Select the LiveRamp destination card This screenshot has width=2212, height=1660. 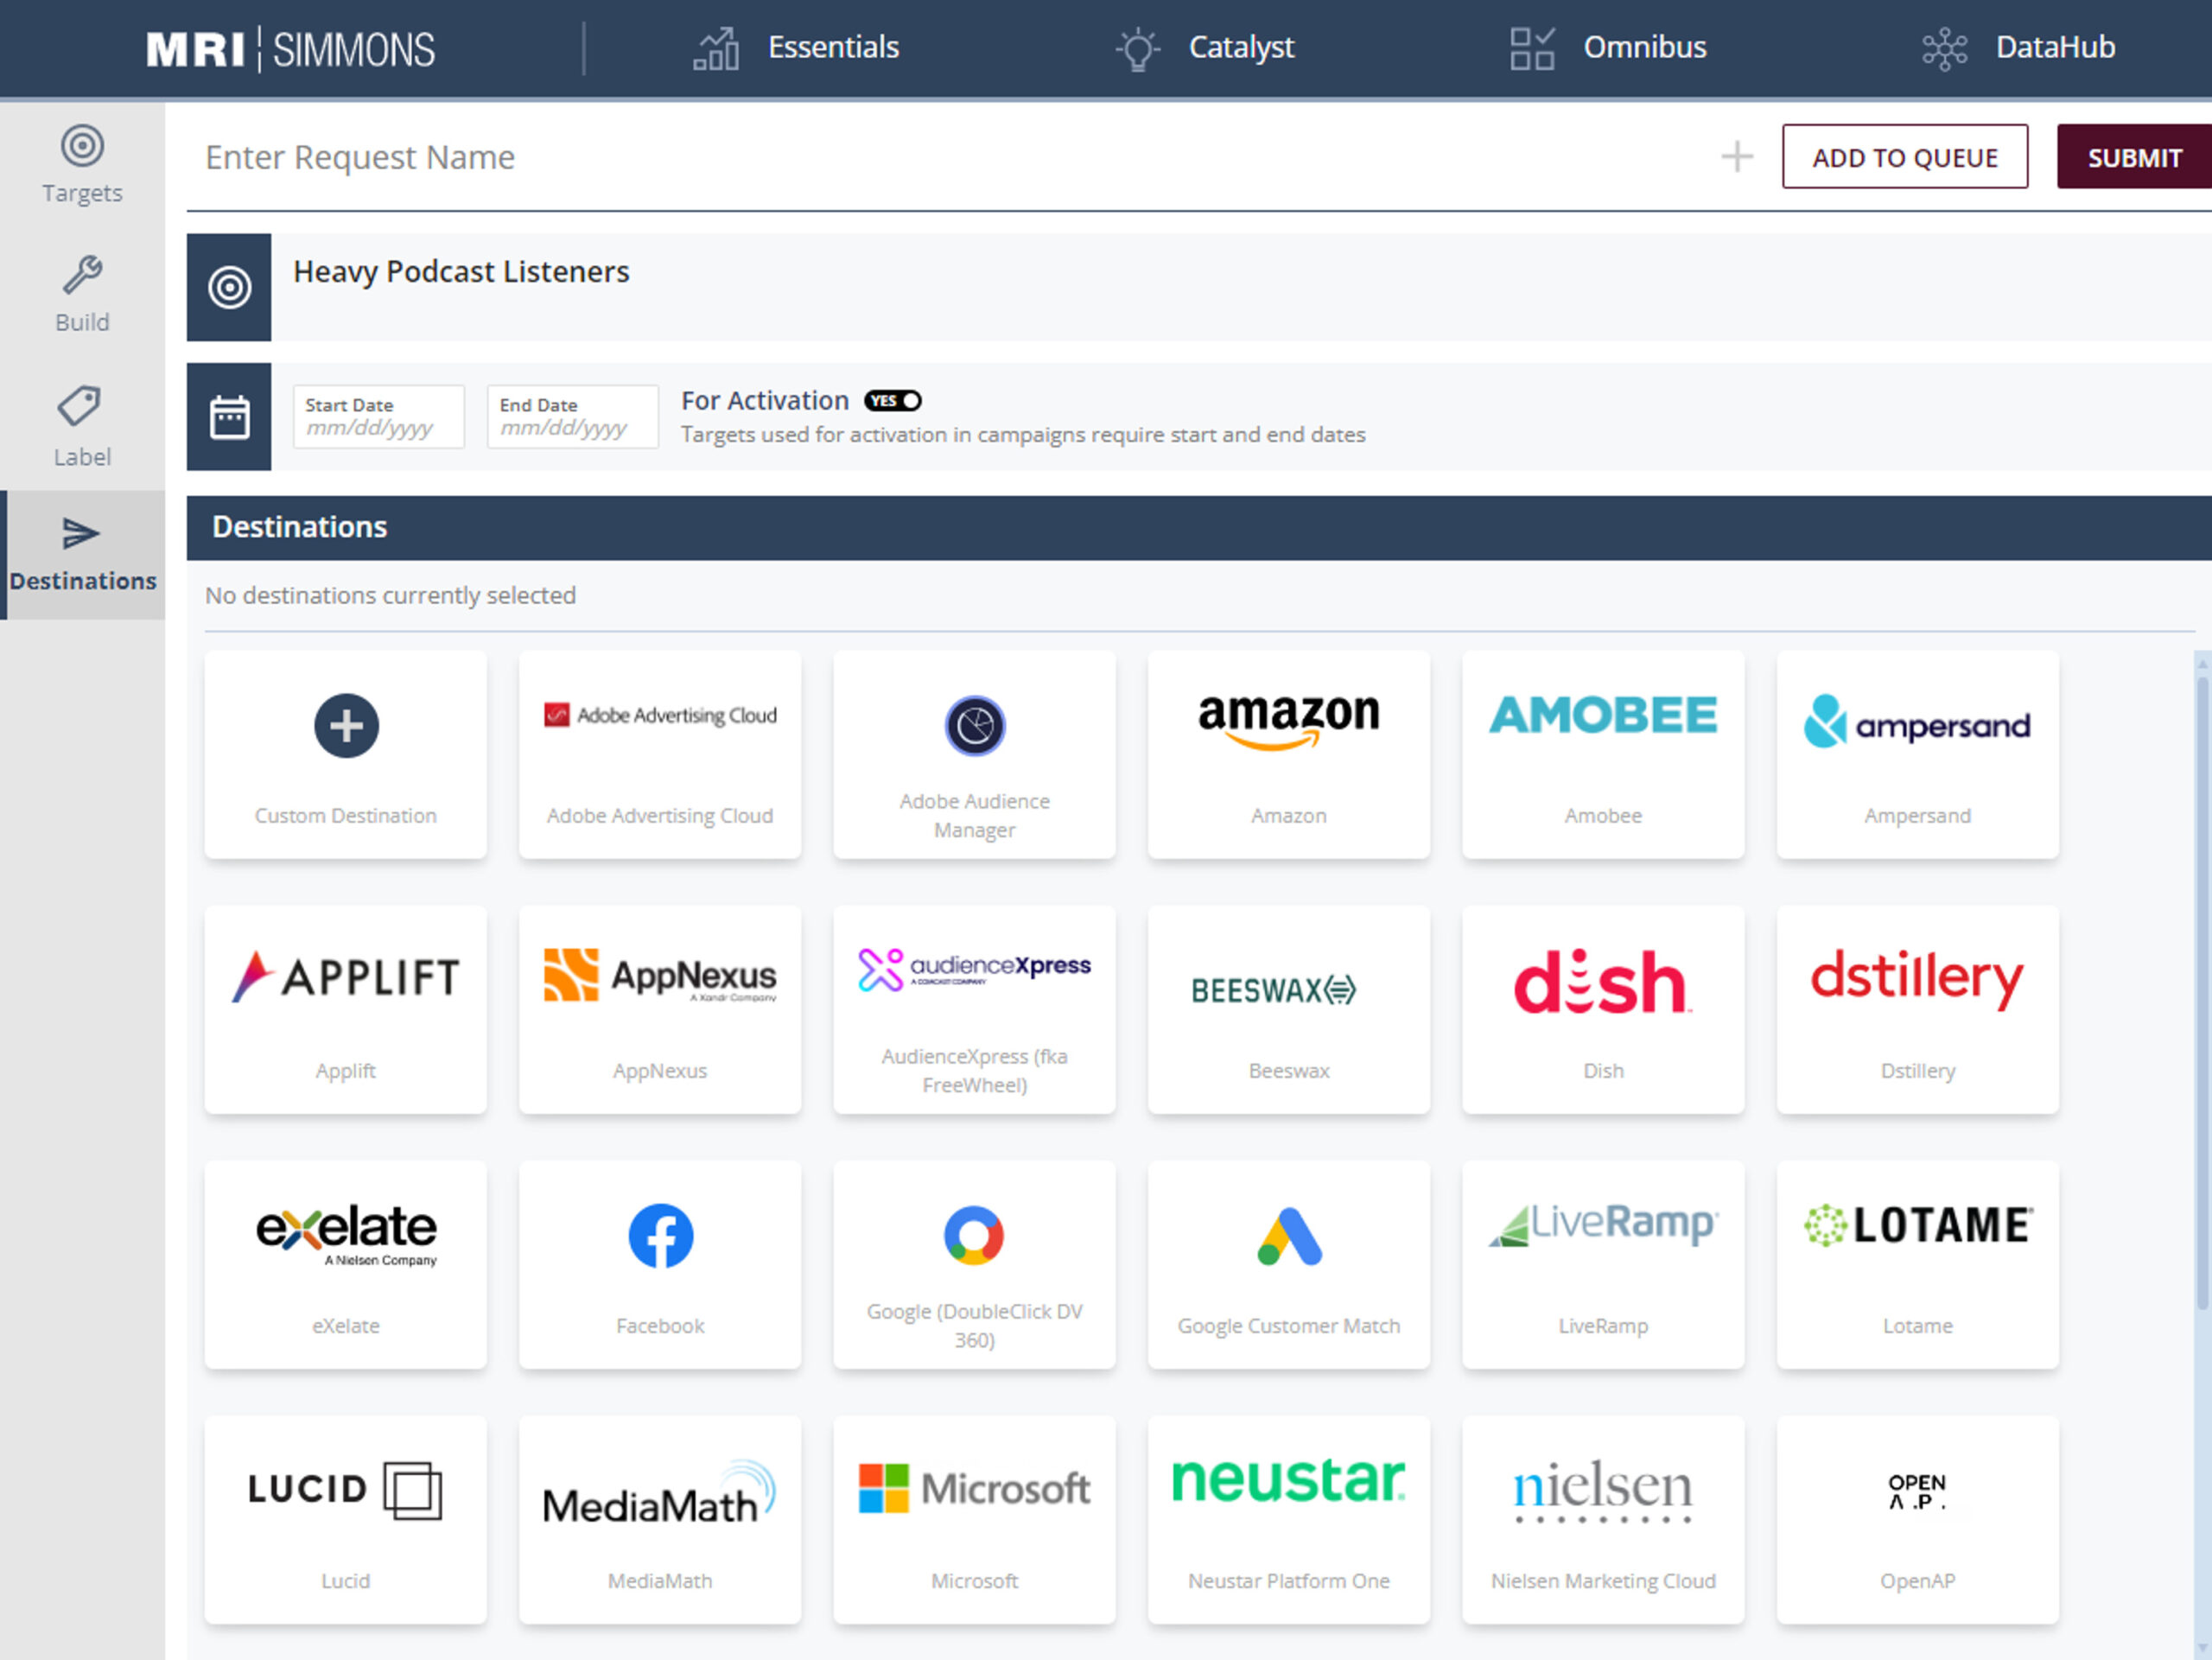click(1604, 1265)
